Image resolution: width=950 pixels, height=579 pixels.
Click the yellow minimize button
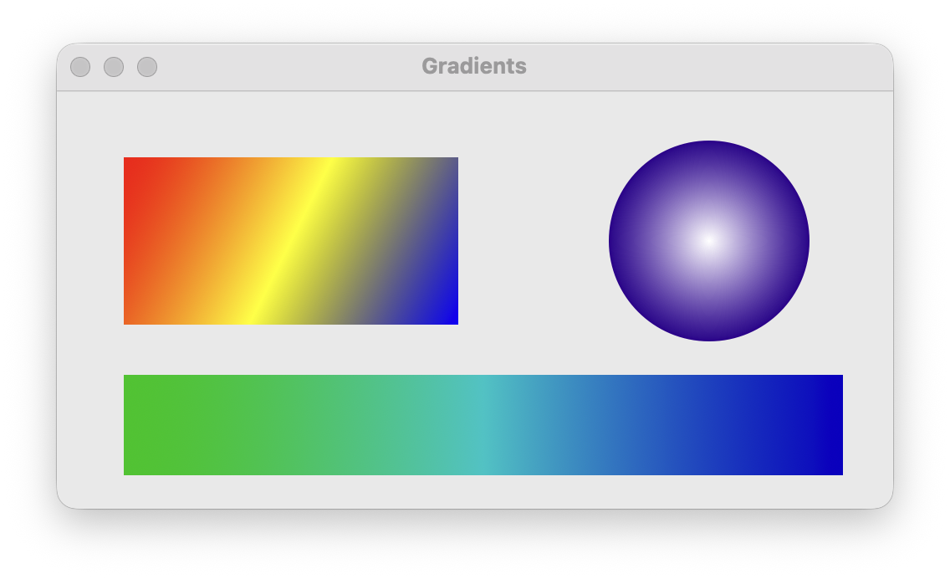pos(115,66)
